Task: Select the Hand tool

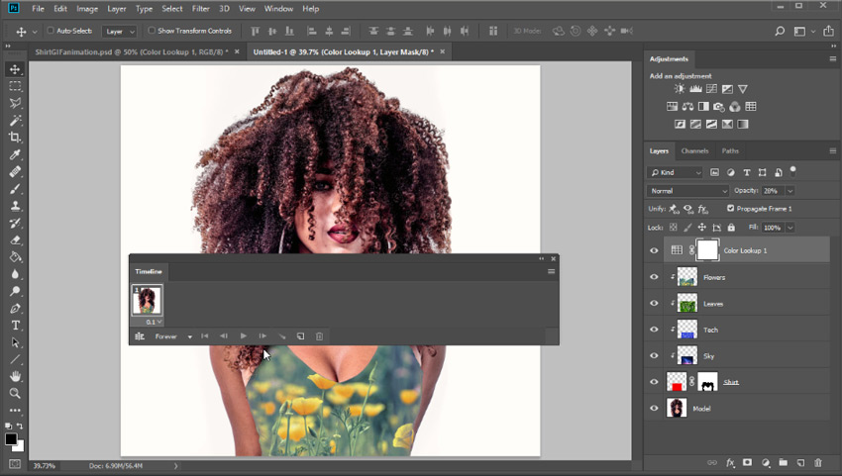Action: click(15, 376)
